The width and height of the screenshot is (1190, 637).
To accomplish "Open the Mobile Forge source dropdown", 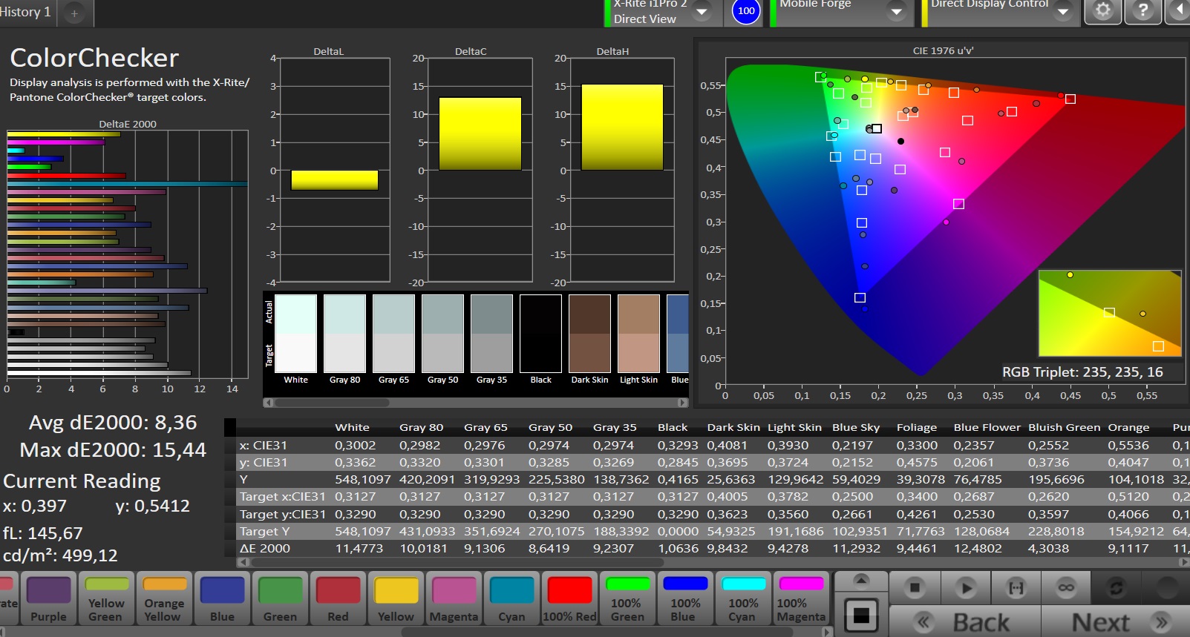I will (x=897, y=12).
